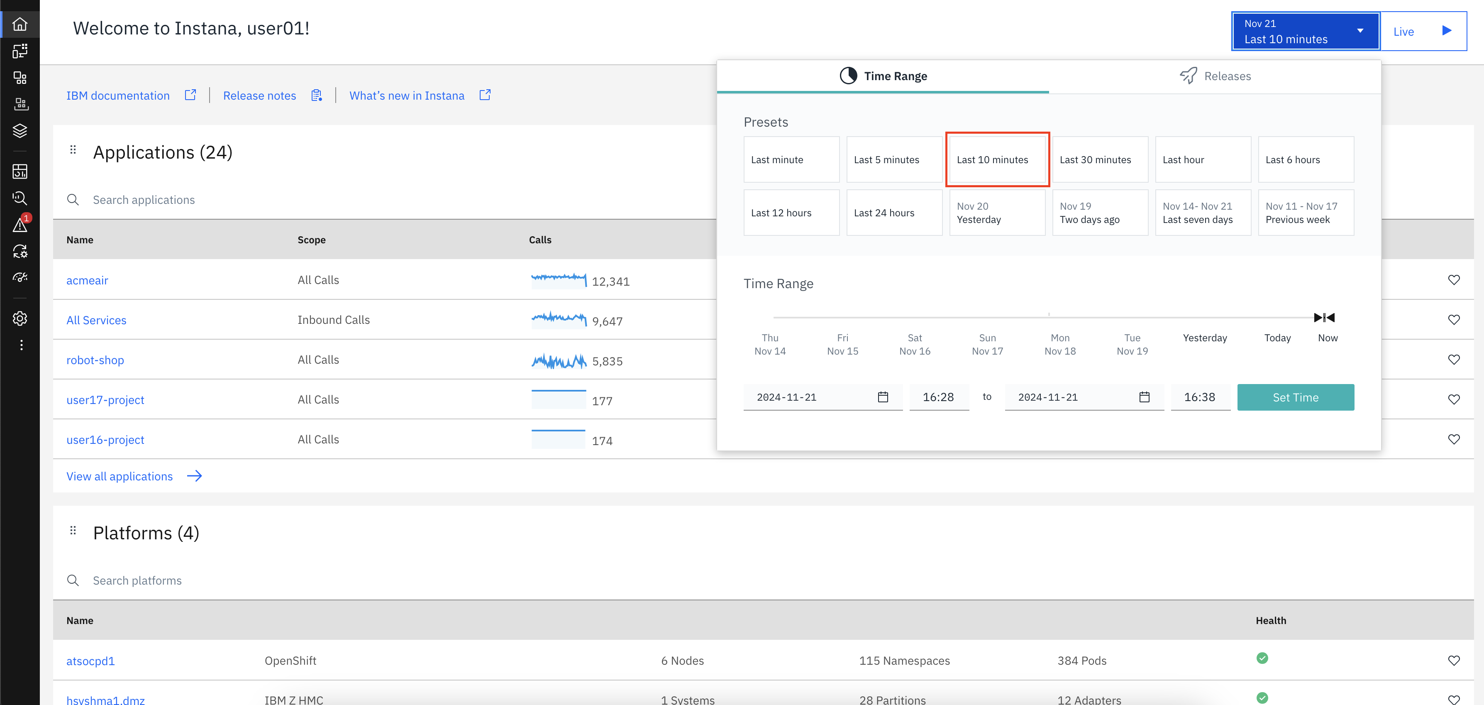
Task: Switch to the Time Range tab
Action: 883,76
